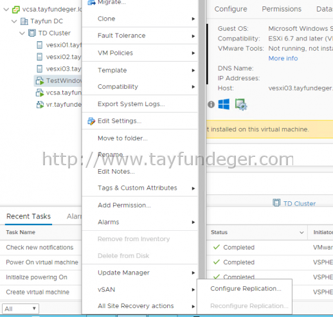Viewport: 333px width, 317px height.
Task: Click the info icon beside Windows logo
Action: 211,104
